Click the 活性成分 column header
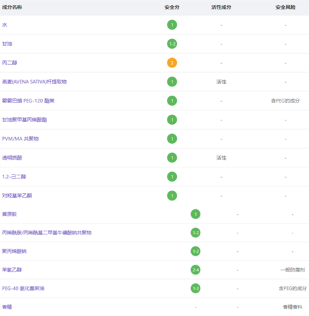The height and width of the screenshot is (316, 309). pos(221,7)
